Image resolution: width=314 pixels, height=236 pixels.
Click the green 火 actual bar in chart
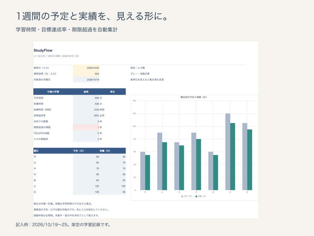click(164, 166)
